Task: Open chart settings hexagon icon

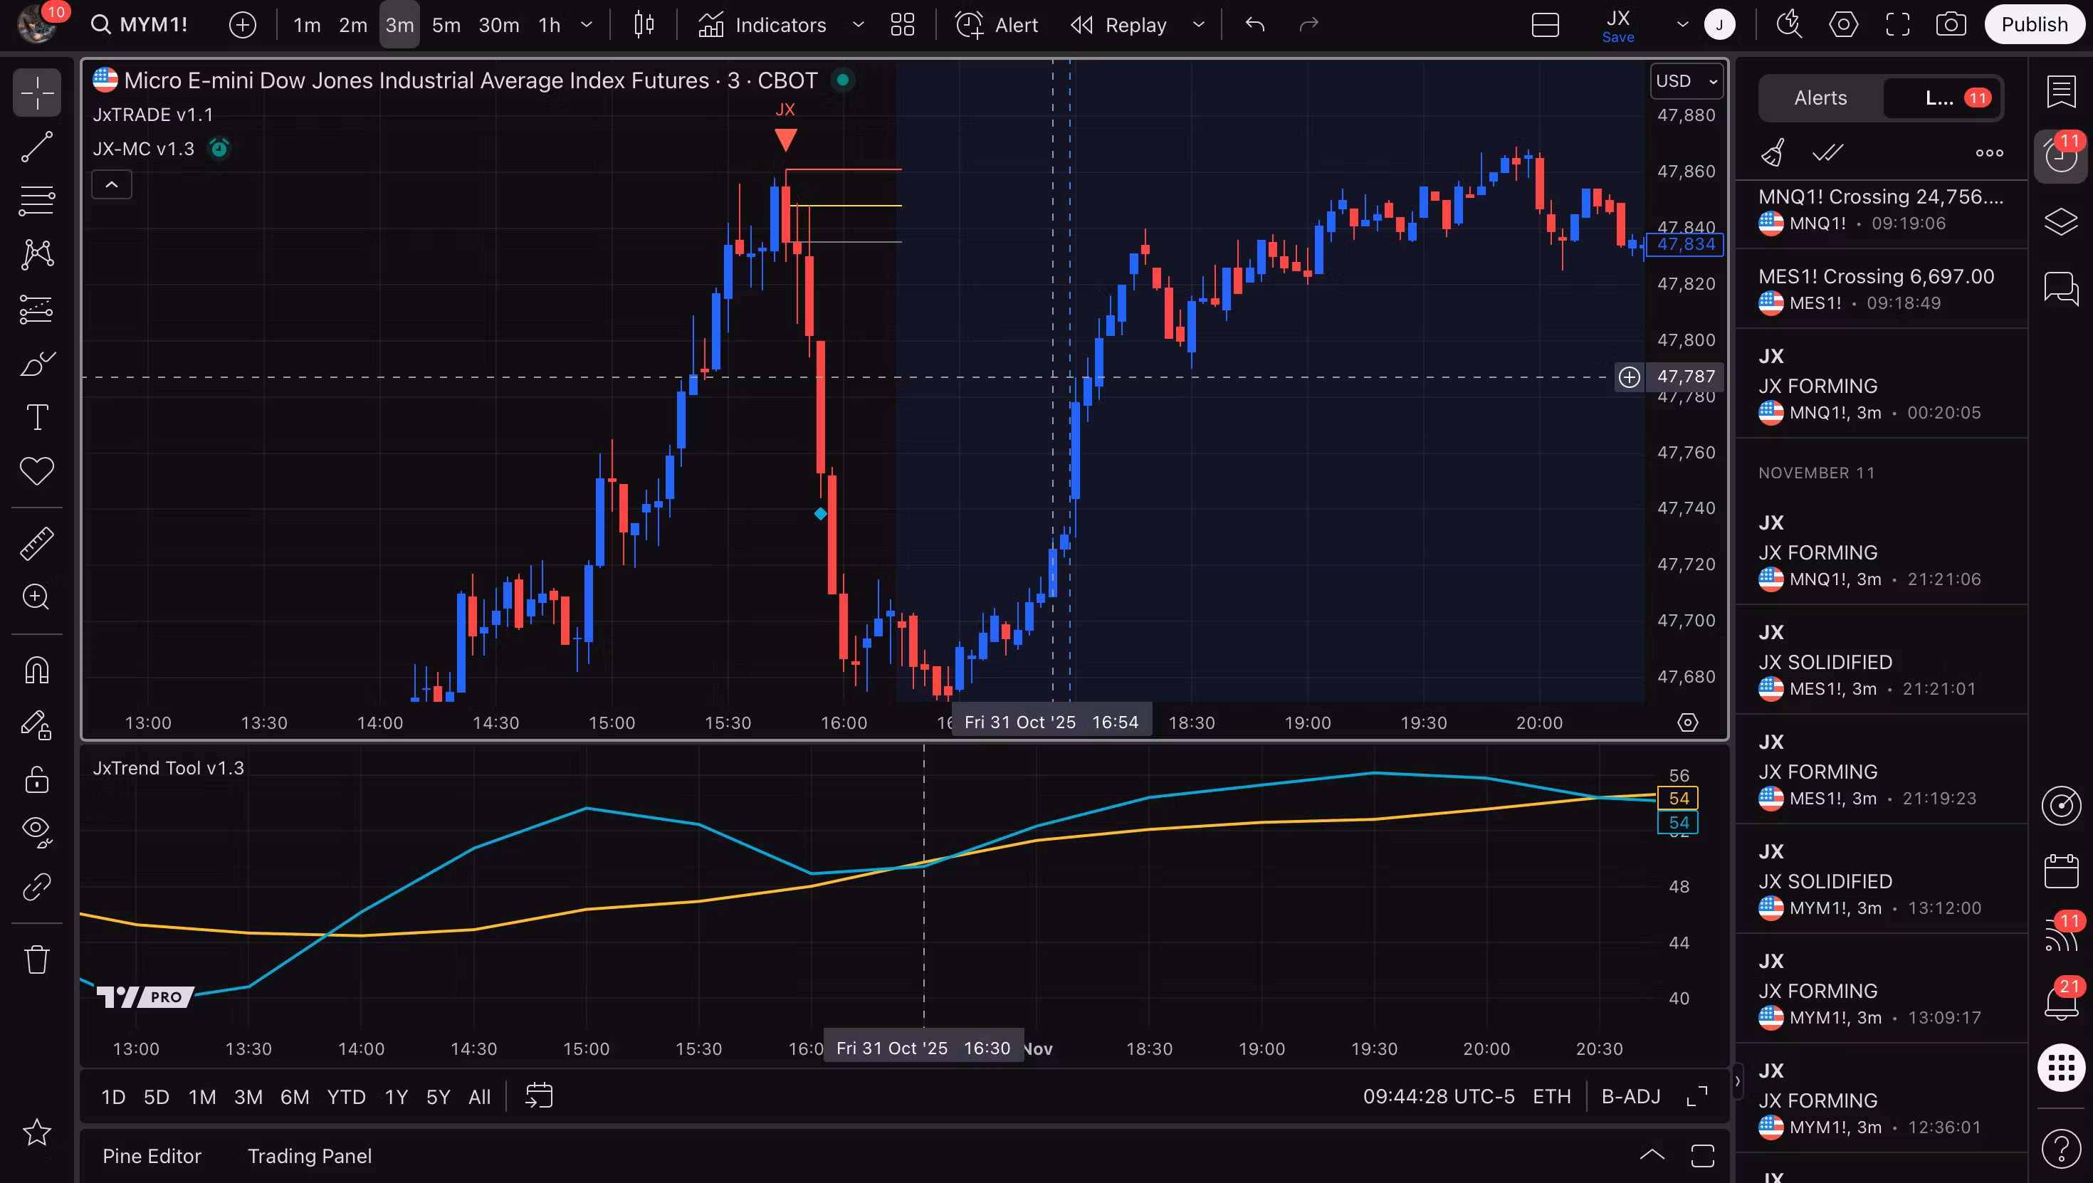Action: tap(1842, 25)
